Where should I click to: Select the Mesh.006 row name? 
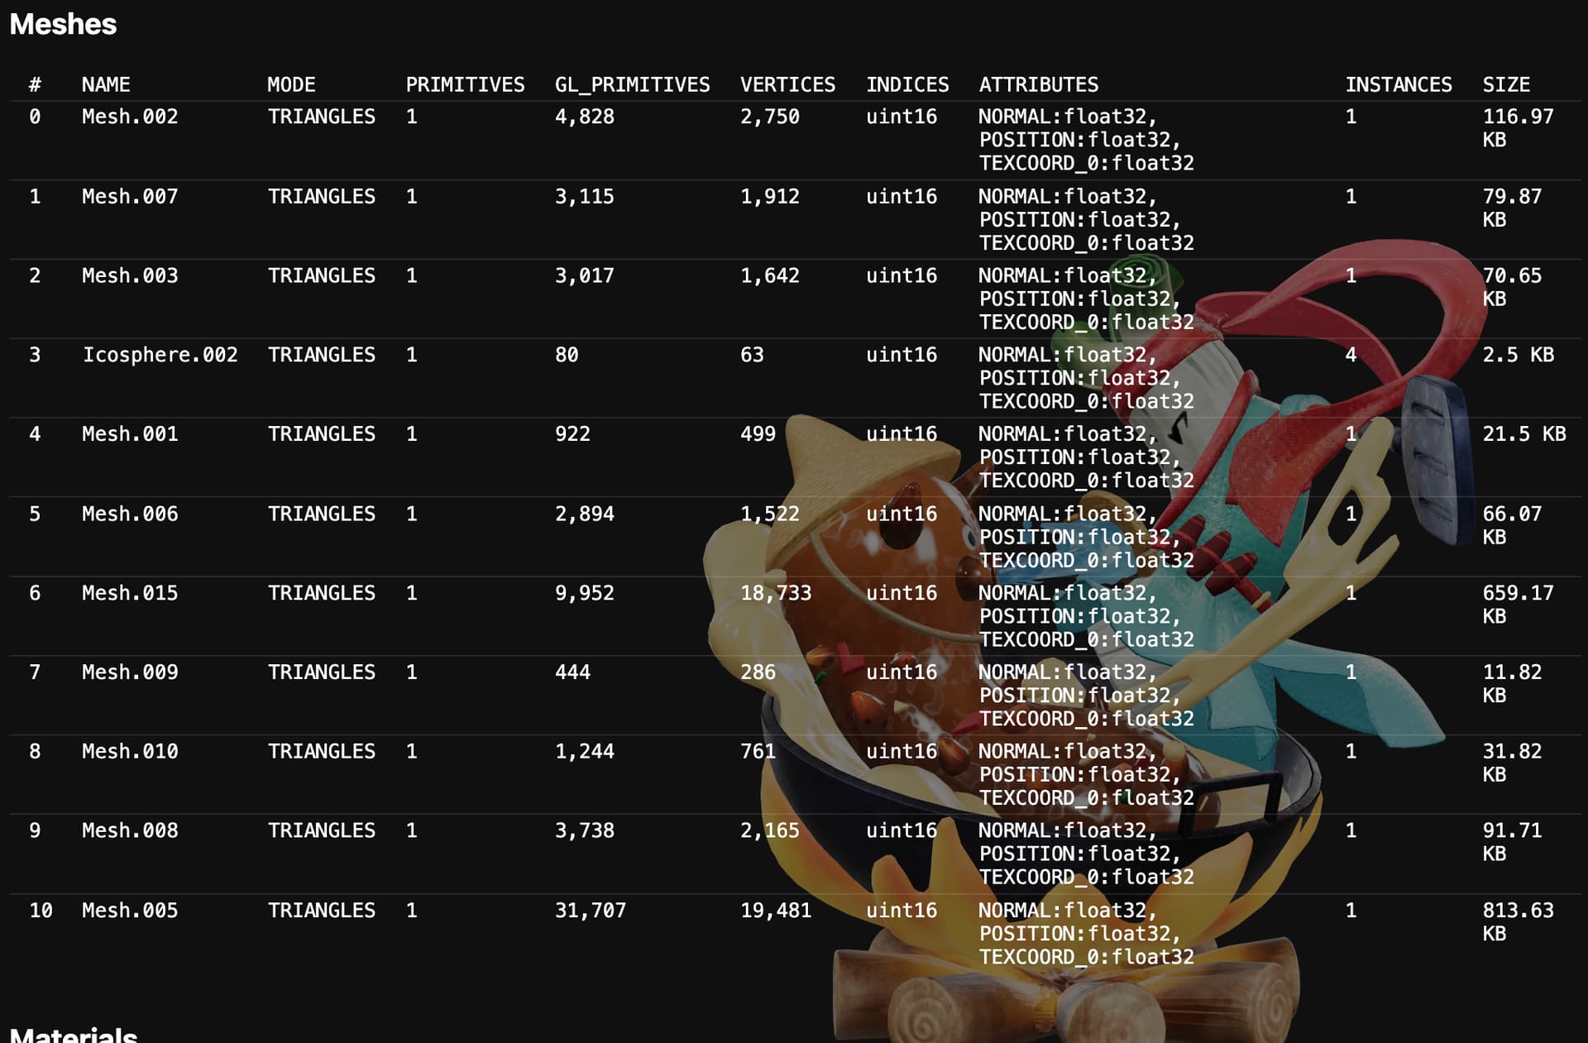130,514
